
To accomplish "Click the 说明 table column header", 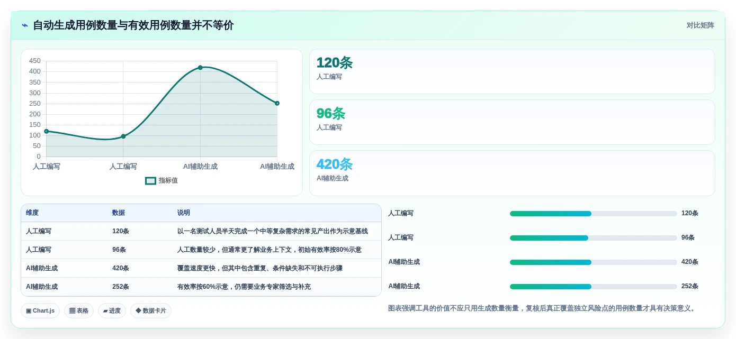I will [x=184, y=213].
